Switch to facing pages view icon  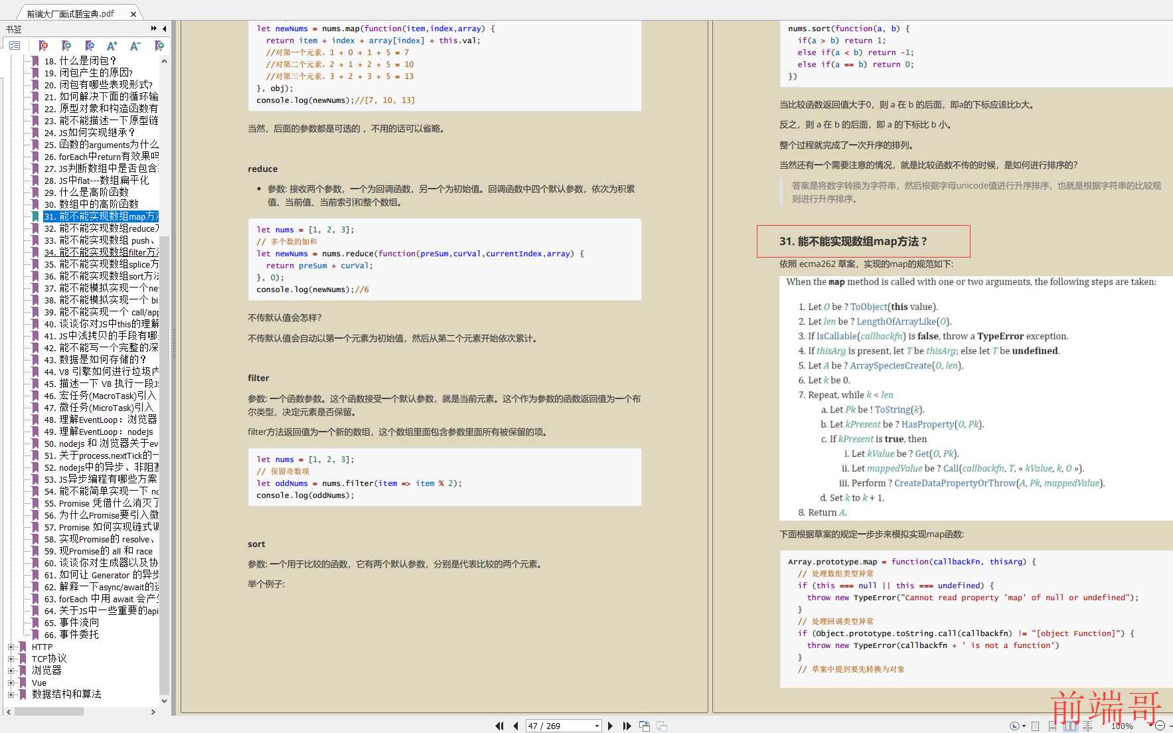(1069, 726)
